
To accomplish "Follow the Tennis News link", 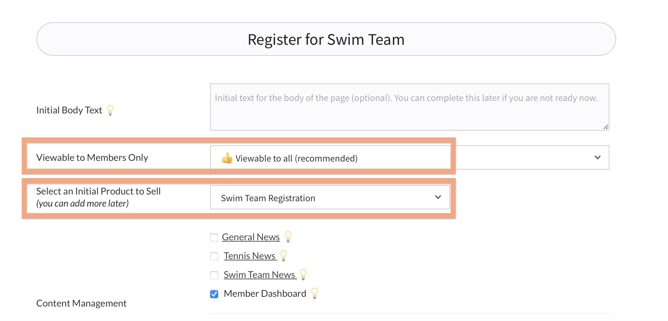I will [x=250, y=256].
